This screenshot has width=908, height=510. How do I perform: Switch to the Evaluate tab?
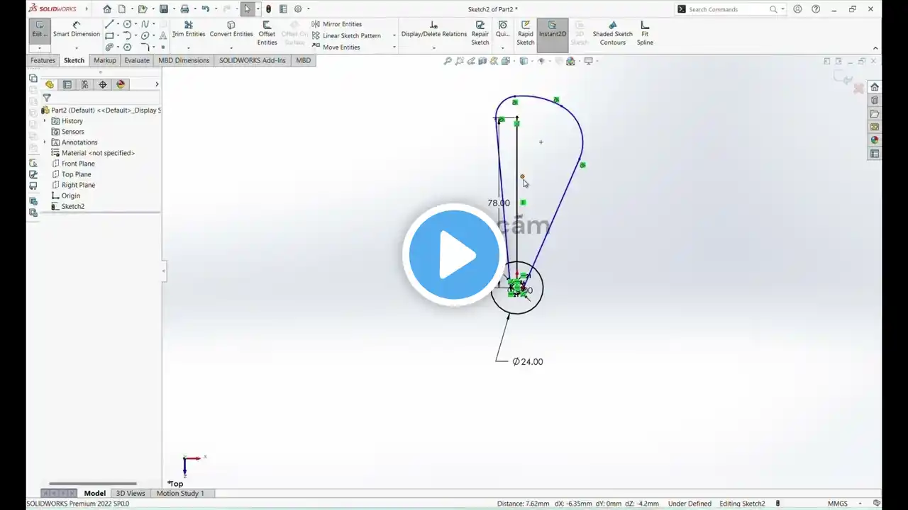[137, 60]
